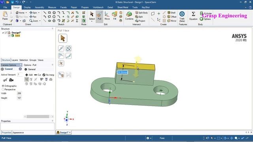Enable the Add pull option
The image size is (253, 142).
pos(29,75)
